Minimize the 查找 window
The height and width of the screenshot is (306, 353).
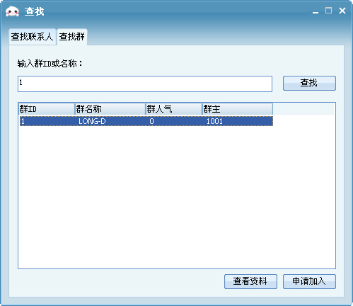316,11
